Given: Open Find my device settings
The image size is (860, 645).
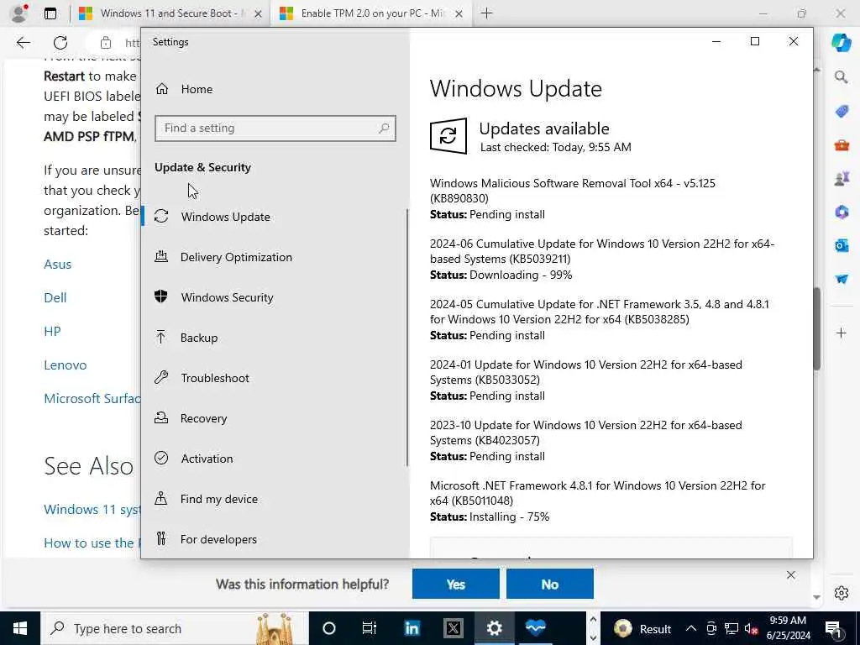Looking at the screenshot, I should click(x=219, y=499).
